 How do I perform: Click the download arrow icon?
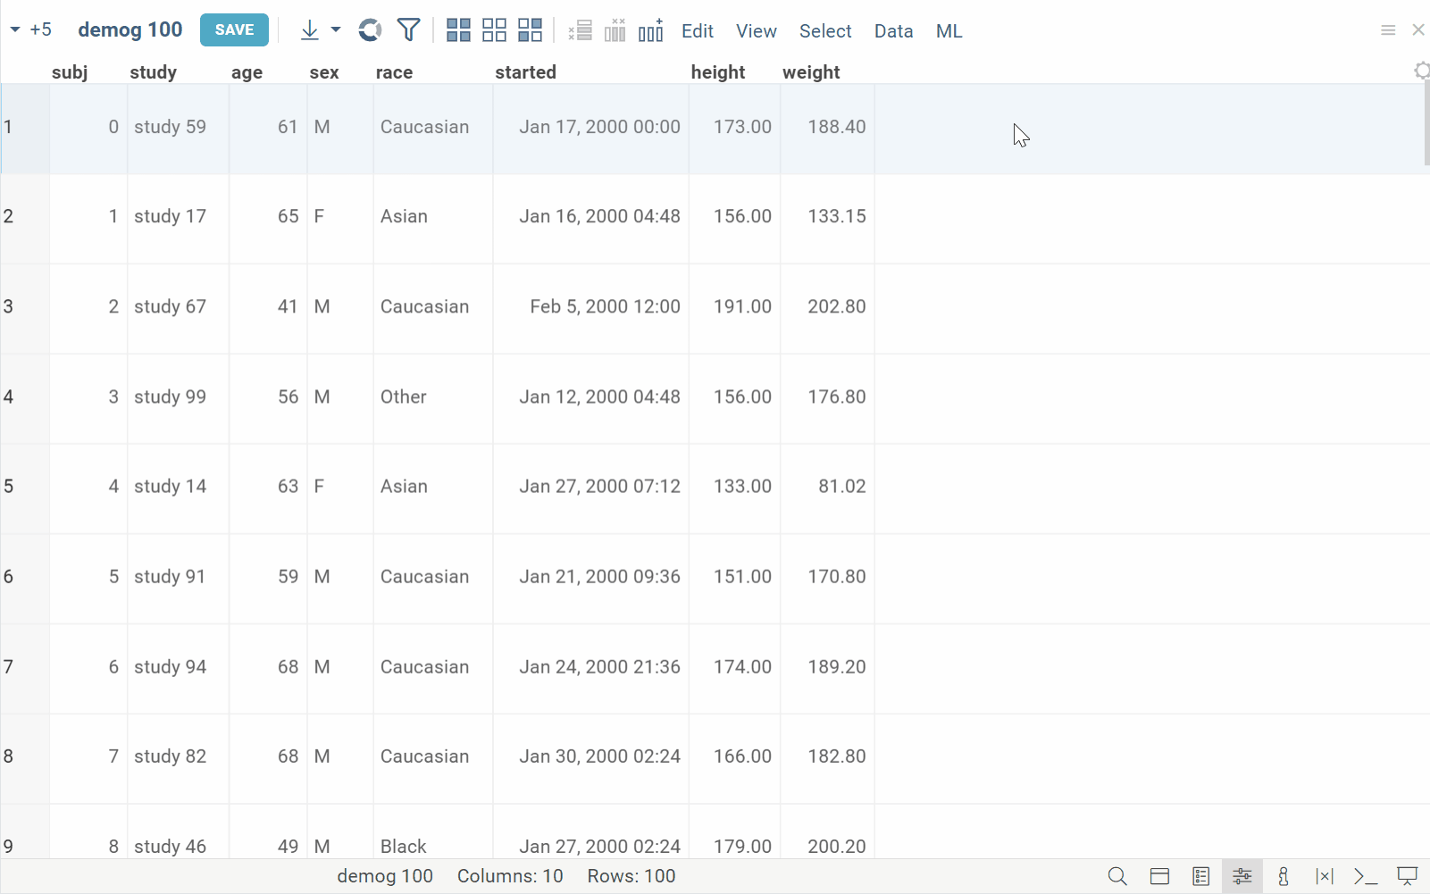[309, 30]
